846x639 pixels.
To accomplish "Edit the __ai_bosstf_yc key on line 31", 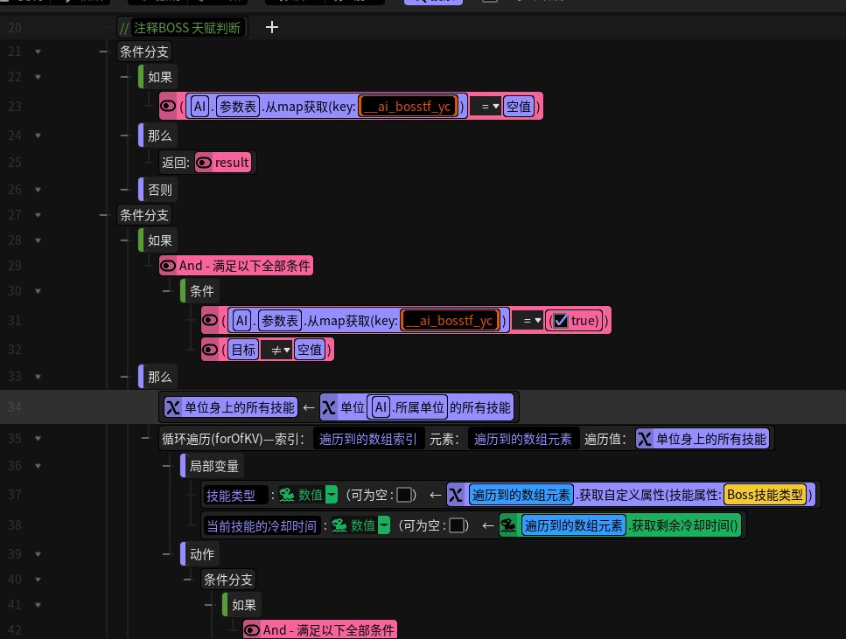I will pos(450,321).
